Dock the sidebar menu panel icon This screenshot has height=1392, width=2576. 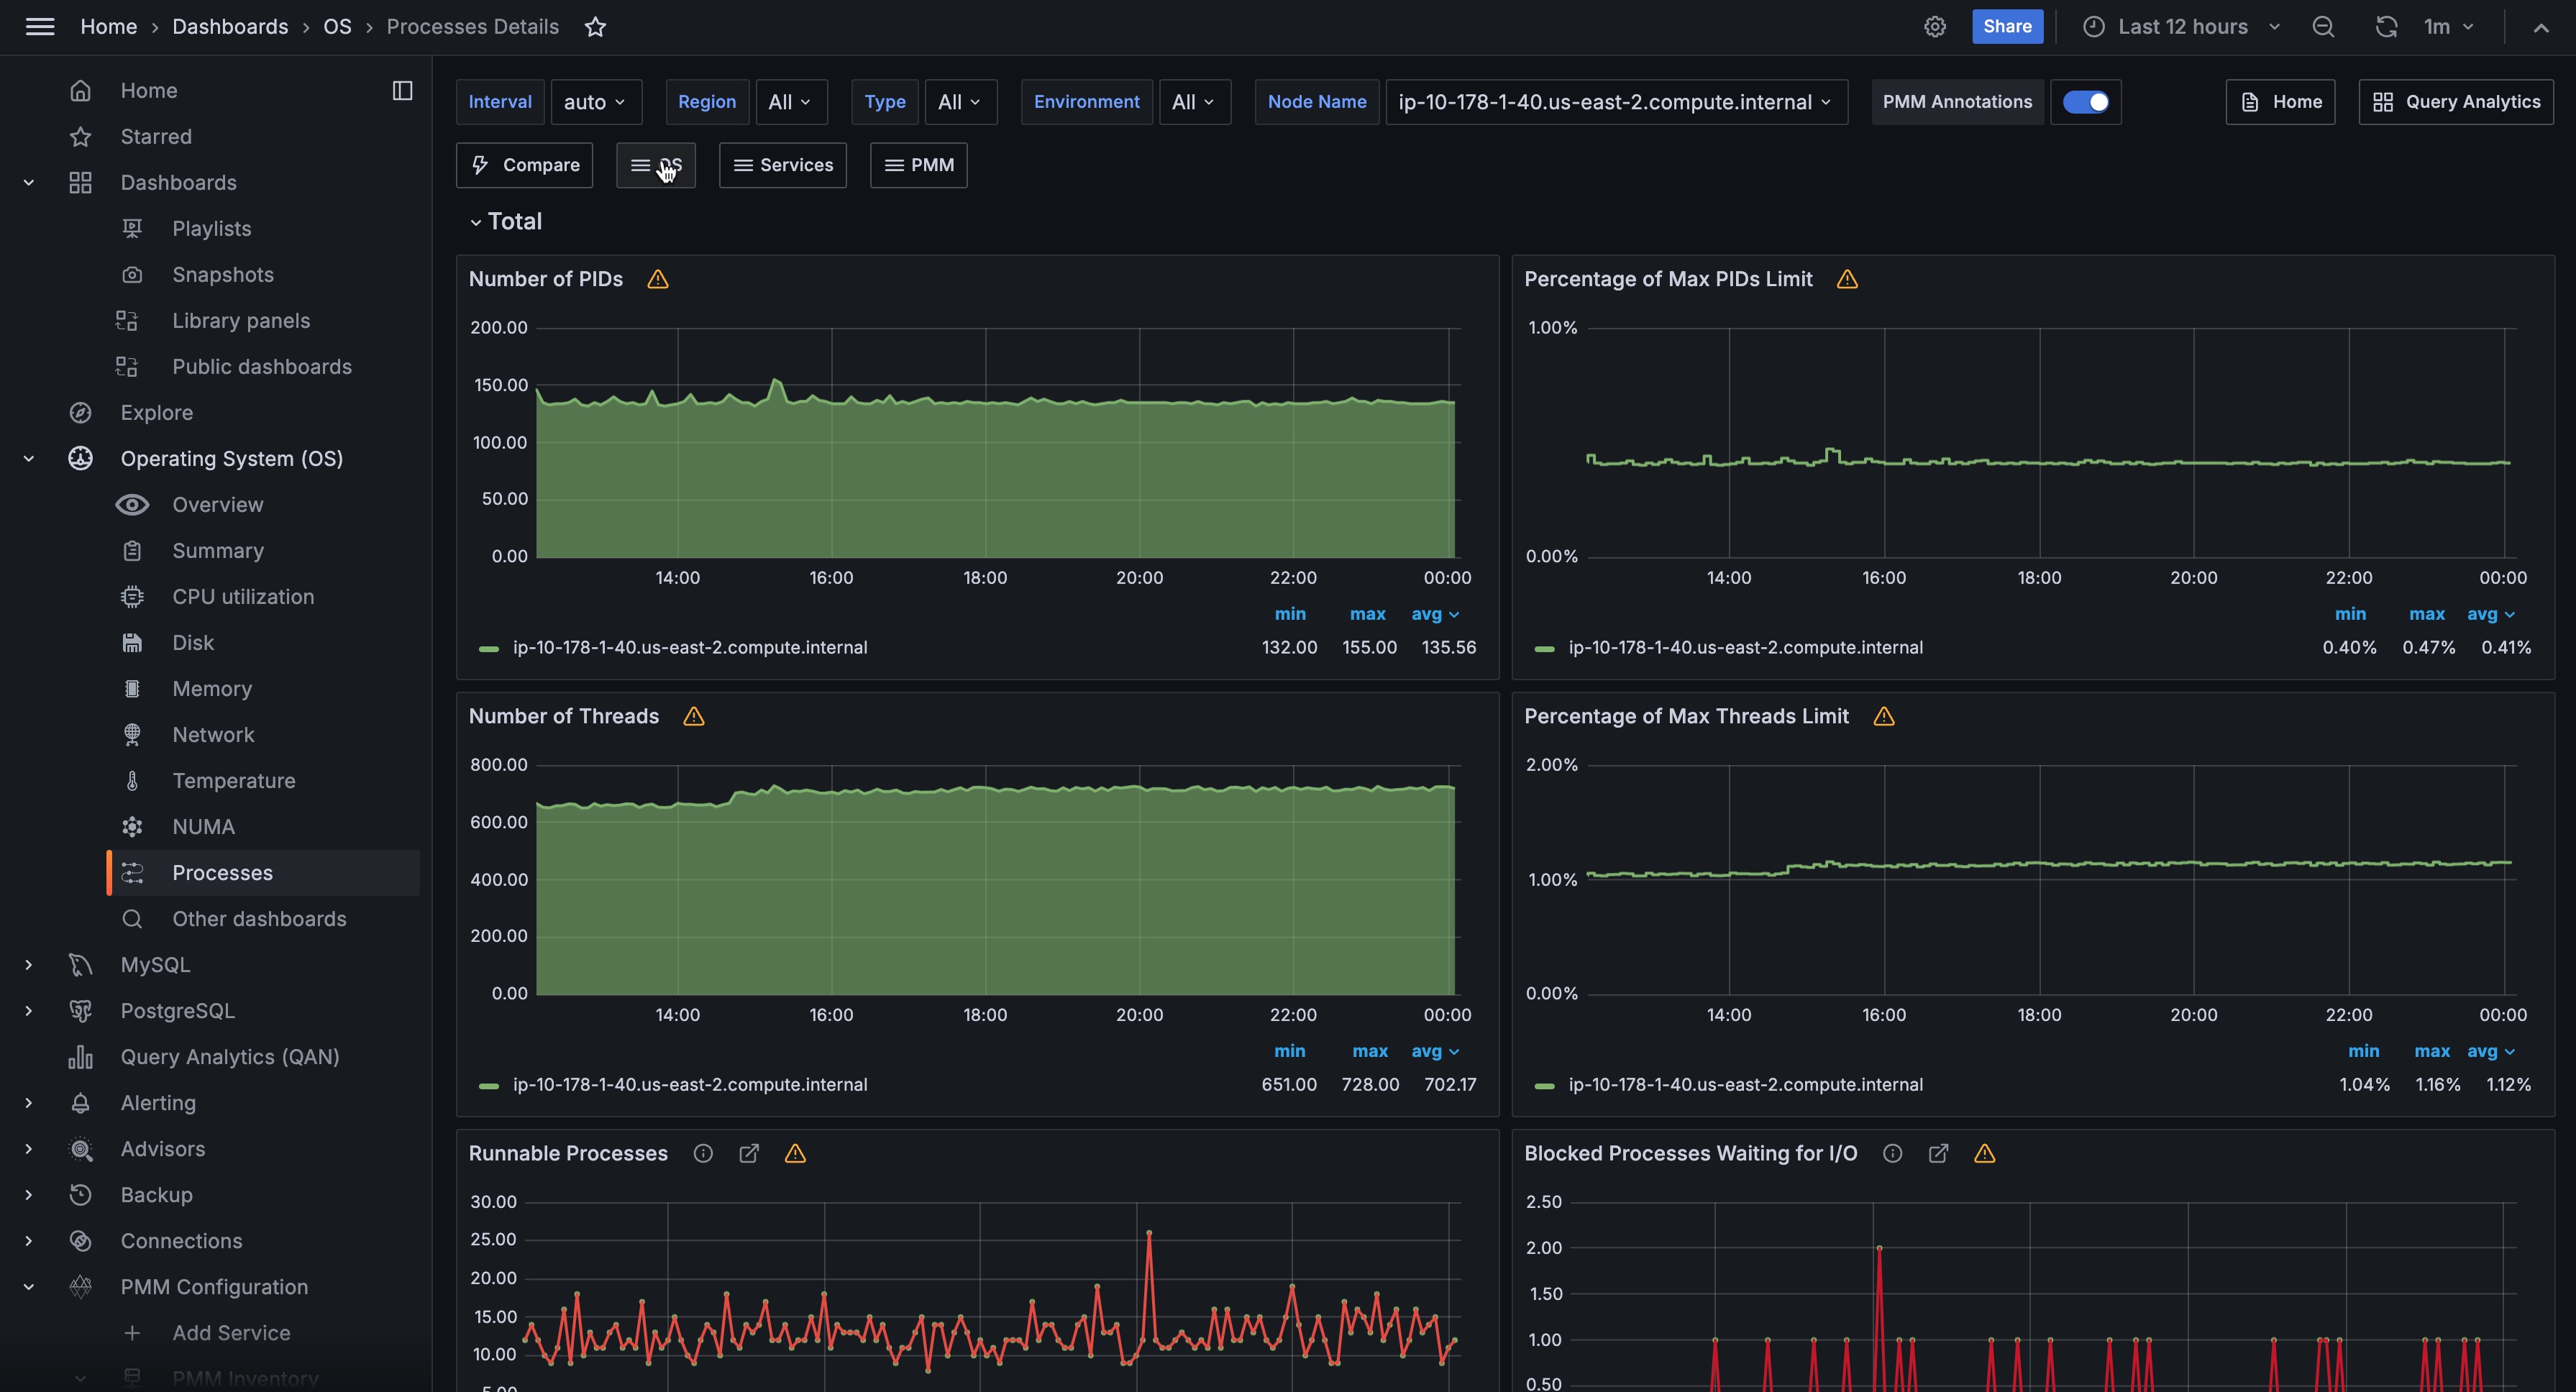(402, 91)
